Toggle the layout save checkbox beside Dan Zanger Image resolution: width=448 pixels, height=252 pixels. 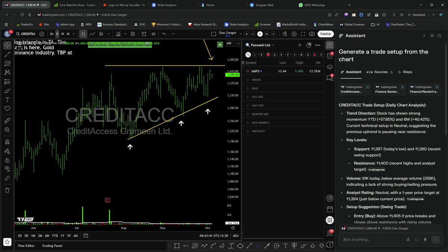click(214, 34)
